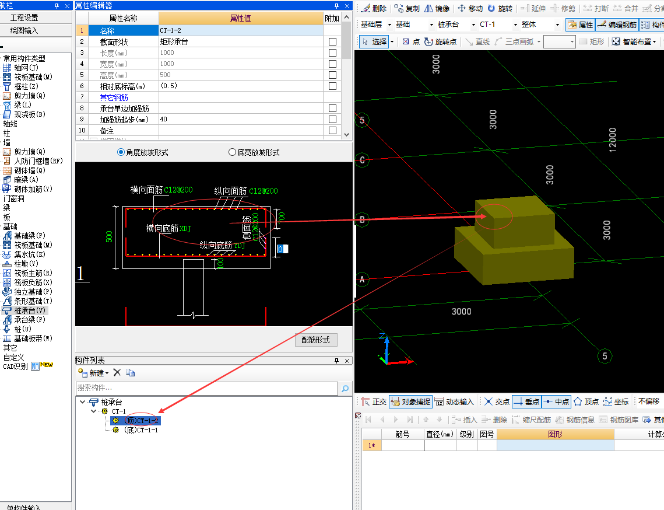Image resolution: width=664 pixels, height=510 pixels.
Task: Activate the Rotate (旋转) tool
Action: (x=500, y=9)
